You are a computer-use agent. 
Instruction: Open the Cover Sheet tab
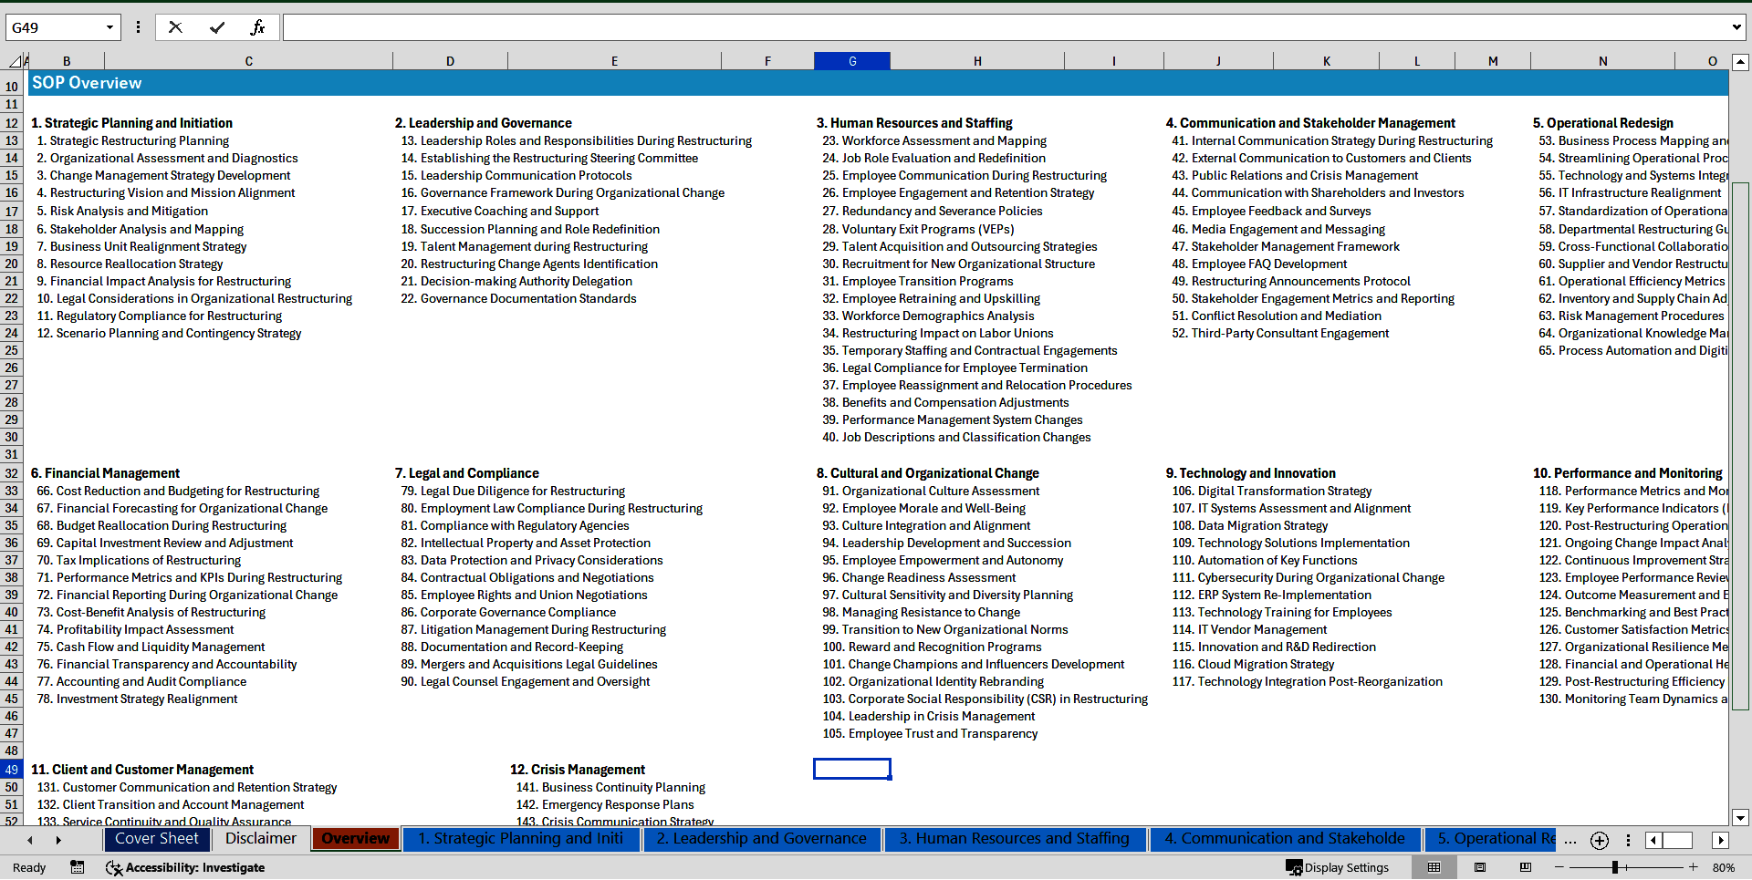157,839
